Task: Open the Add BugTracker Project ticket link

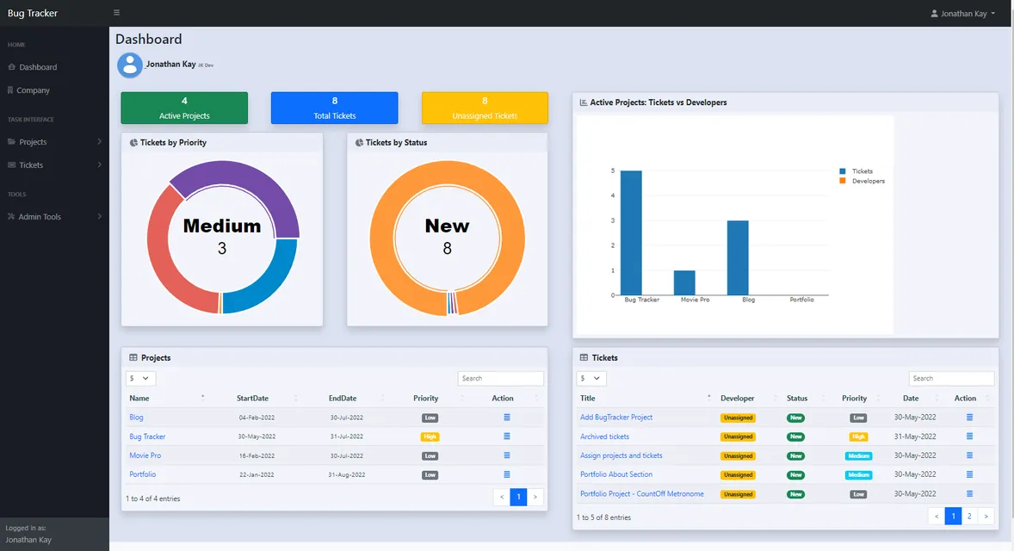Action: pos(616,418)
